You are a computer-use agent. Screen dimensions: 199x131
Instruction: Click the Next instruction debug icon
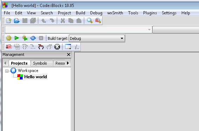[33, 47]
